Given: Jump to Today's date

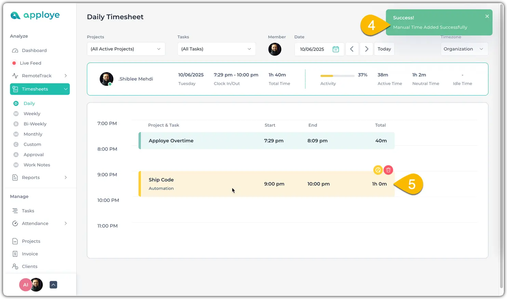Looking at the screenshot, I should point(384,49).
